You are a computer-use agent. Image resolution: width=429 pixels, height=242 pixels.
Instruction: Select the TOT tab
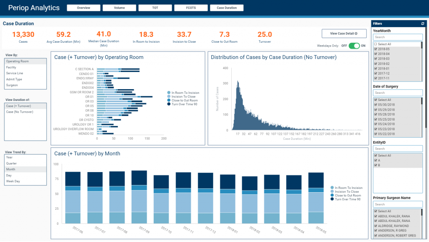point(155,7)
